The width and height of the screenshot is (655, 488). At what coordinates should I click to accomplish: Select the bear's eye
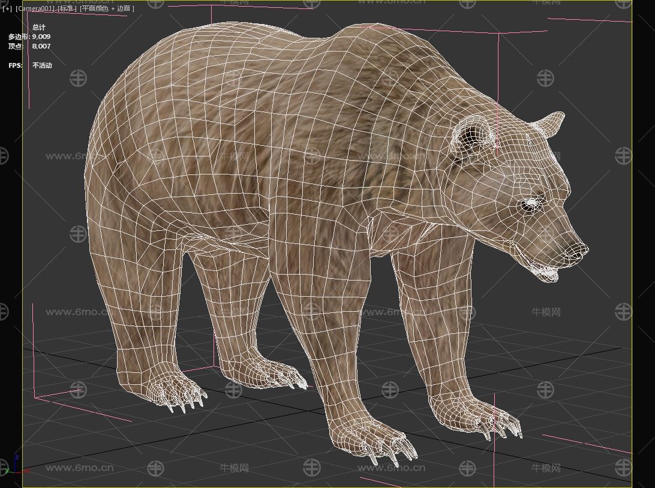[x=531, y=204]
